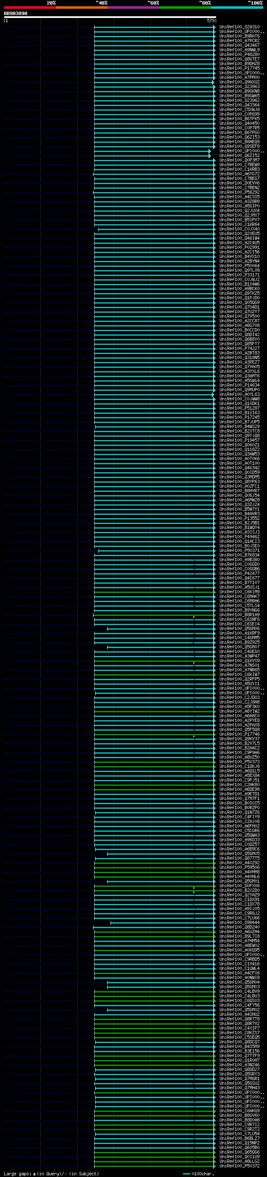Viewport: 267px width, 1177px height.
Task: Click the white query length bar ending at 579
Action: tap(110, 18)
